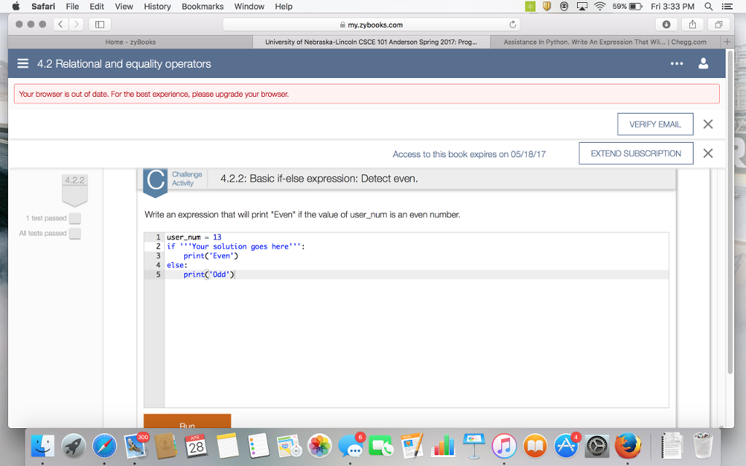Image resolution: width=746 pixels, height=466 pixels.
Task: Open the View menu
Action: click(x=124, y=6)
